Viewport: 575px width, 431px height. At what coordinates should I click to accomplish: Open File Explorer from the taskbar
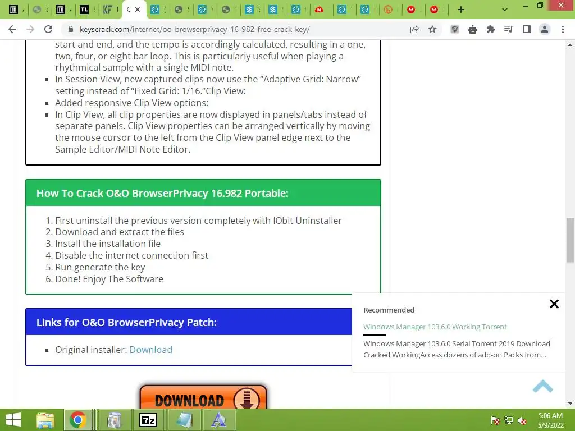[x=45, y=420]
